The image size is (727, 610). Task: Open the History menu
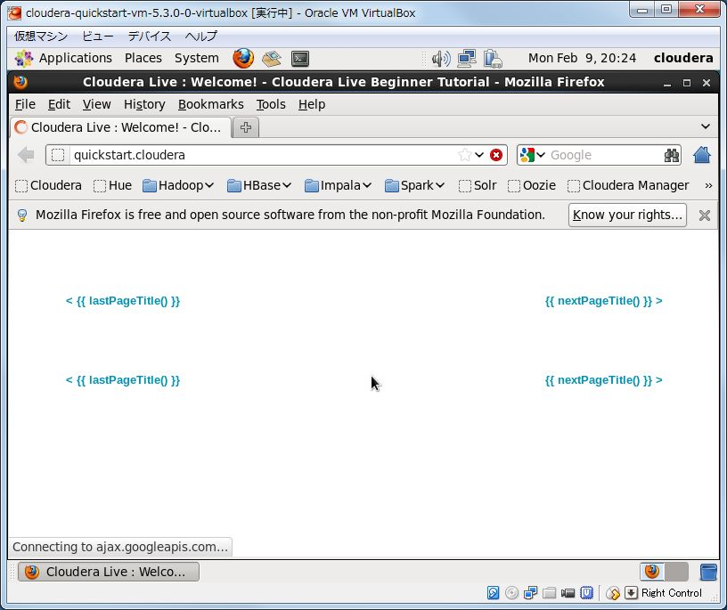144,105
